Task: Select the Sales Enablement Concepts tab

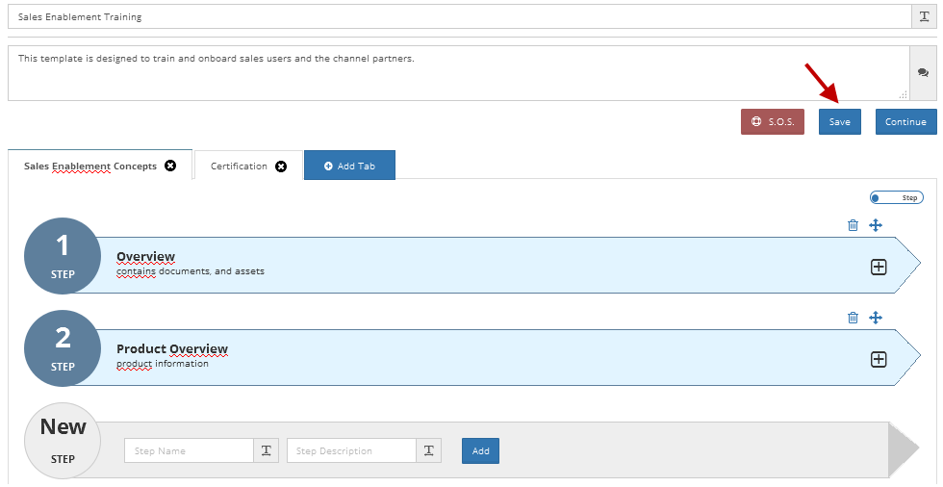Action: point(90,166)
